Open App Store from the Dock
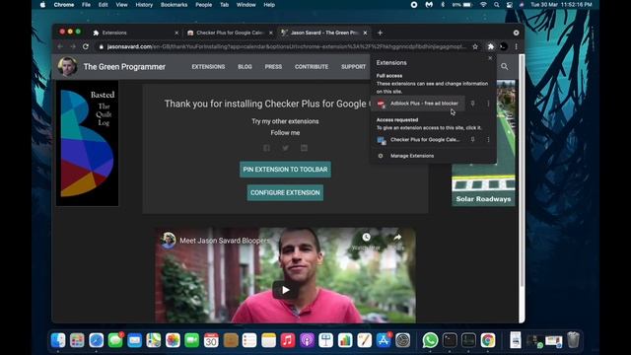The height and width of the screenshot is (355, 631). tap(384, 340)
